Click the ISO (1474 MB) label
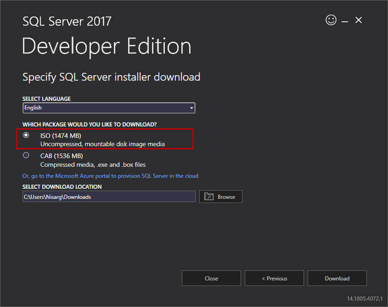This screenshot has height=307, width=388. pos(61,135)
